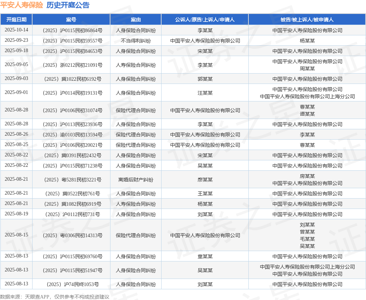
Task: Select case number 冀1022民初6192号
Action: 73,79
